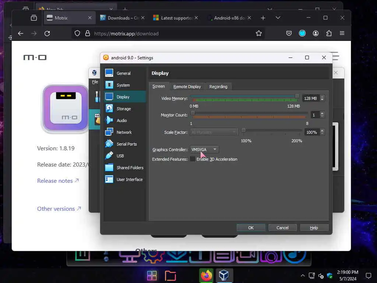Click Video Memory 128 MB field

[x=311, y=98]
